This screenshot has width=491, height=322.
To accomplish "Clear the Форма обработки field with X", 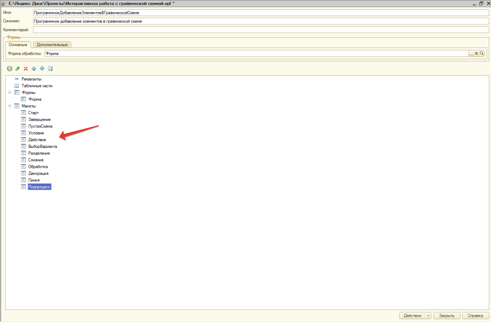I will (476, 54).
